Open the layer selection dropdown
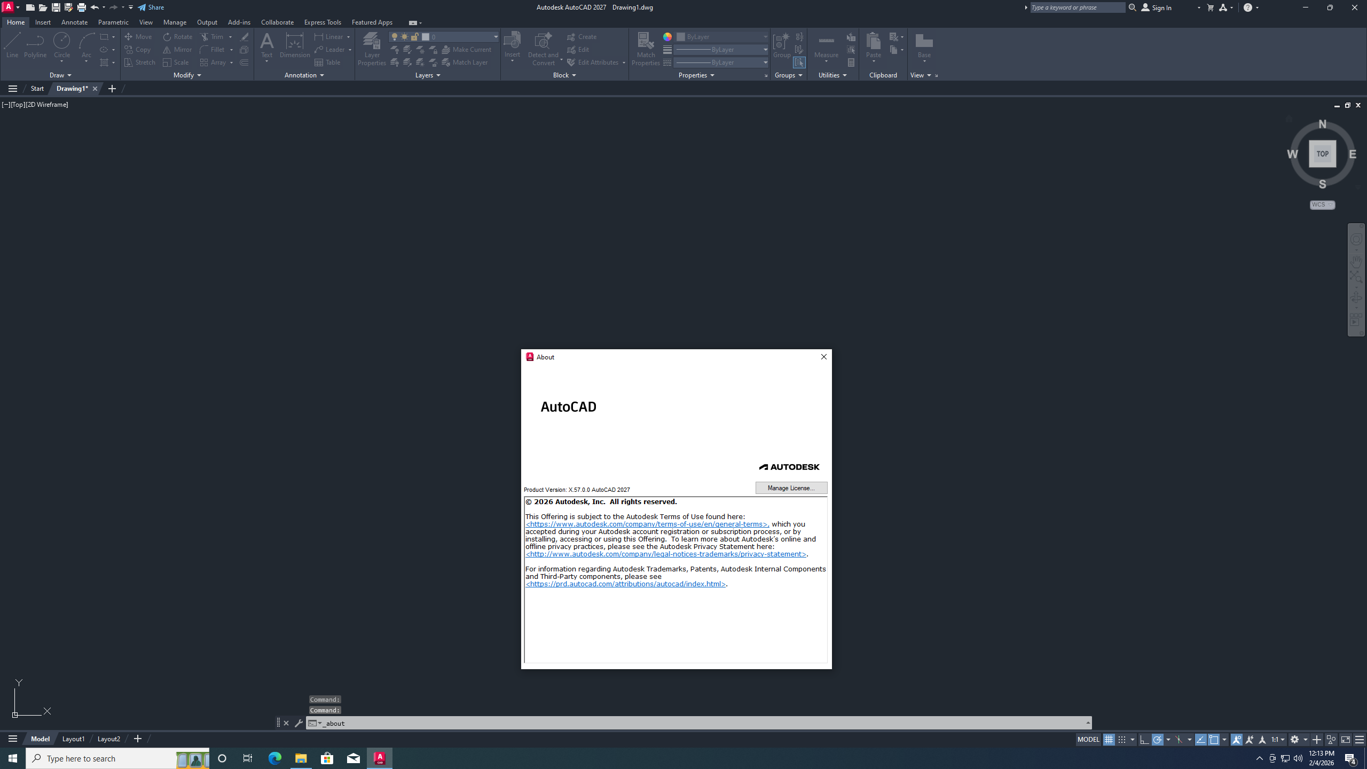1367x769 pixels. (x=495, y=36)
